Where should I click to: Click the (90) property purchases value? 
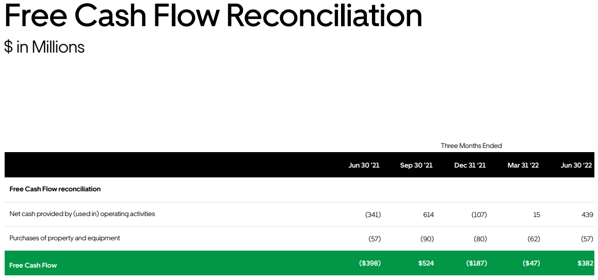point(427,239)
